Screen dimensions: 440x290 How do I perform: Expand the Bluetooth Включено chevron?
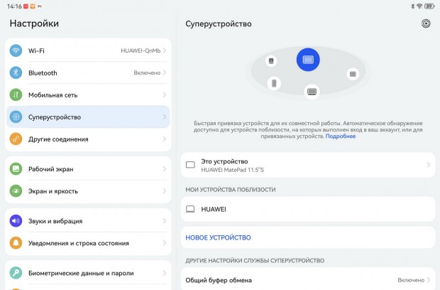tap(165, 72)
